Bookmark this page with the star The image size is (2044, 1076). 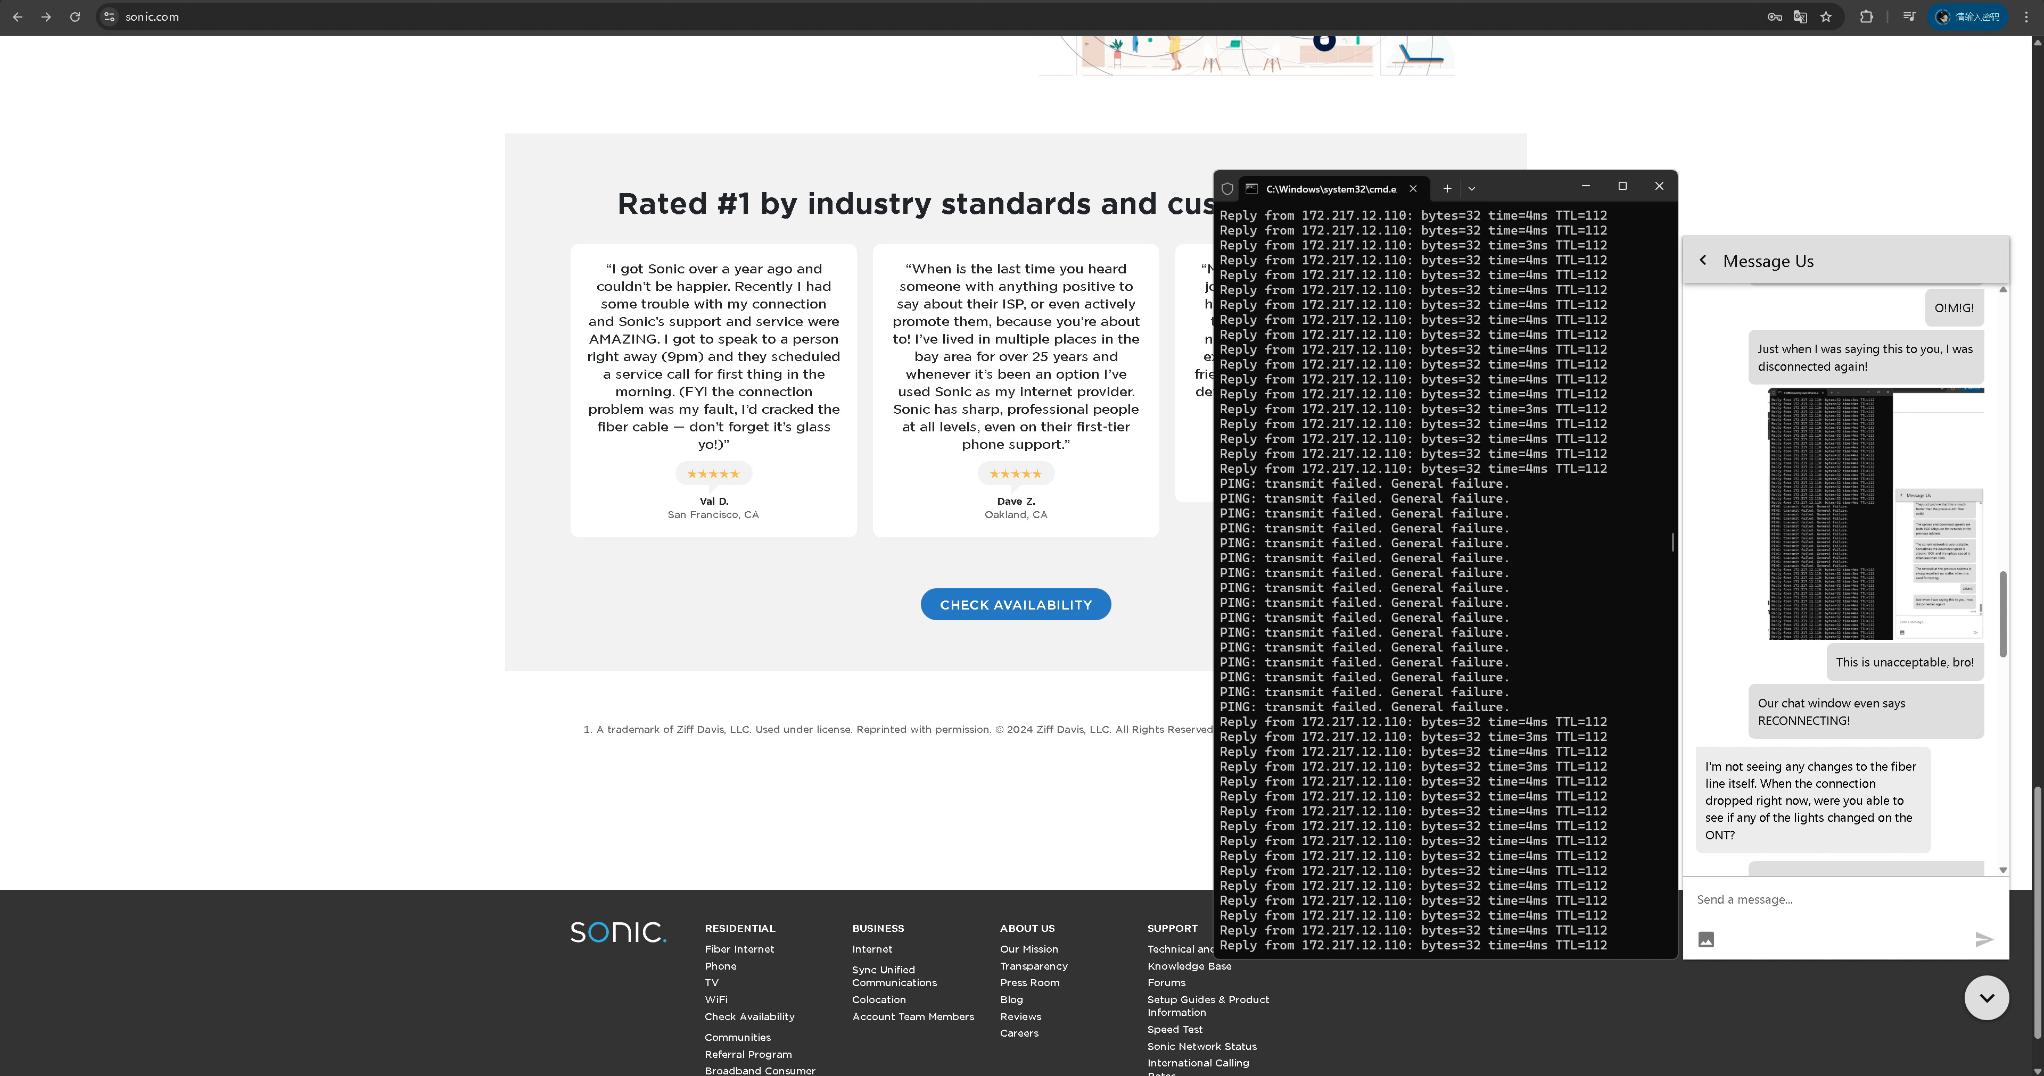pyautogui.click(x=1826, y=16)
